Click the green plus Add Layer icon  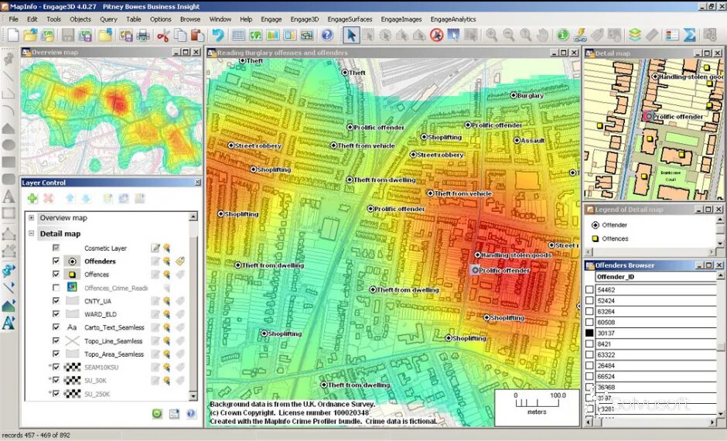(32, 199)
